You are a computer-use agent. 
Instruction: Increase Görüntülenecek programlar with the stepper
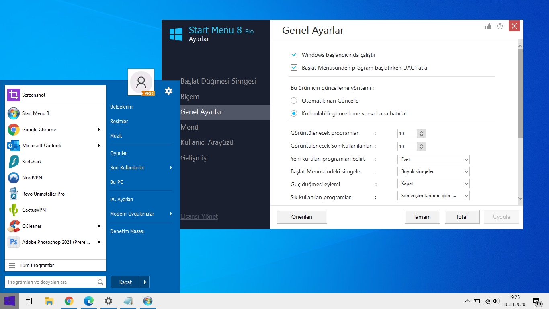pyautogui.click(x=422, y=132)
